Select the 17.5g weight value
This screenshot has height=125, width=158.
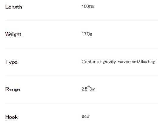pyautogui.click(x=87, y=34)
